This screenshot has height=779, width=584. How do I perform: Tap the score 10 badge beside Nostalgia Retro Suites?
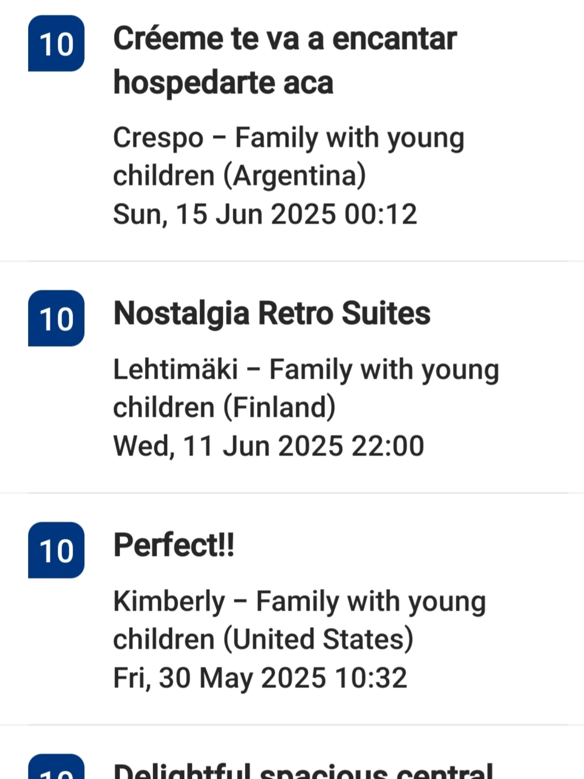pos(56,318)
